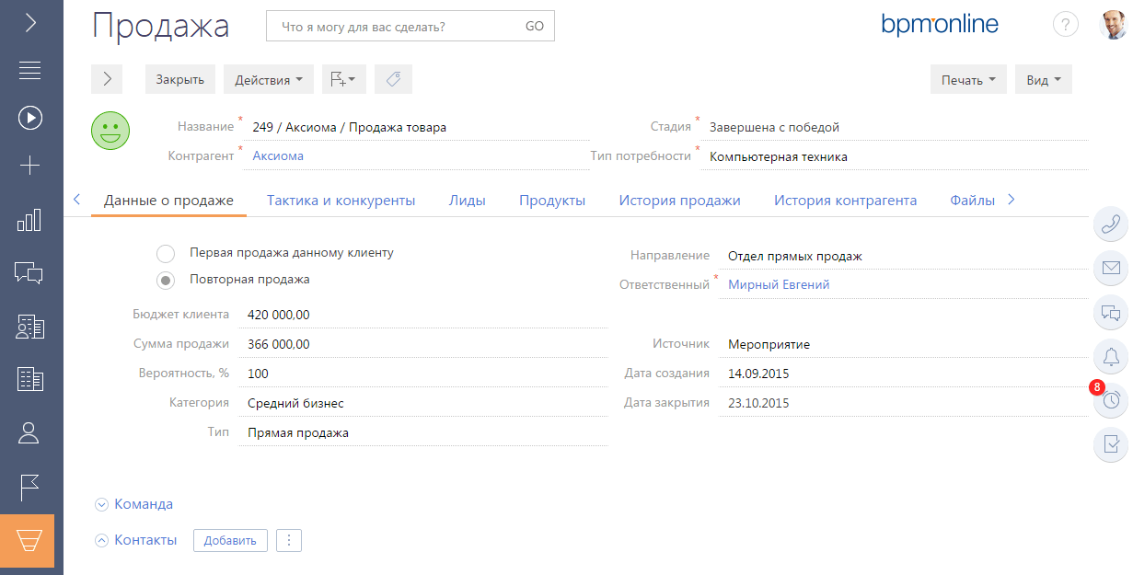The width and height of the screenshot is (1133, 575).
Task: Open the email envelope panel icon
Action: click(x=1111, y=269)
